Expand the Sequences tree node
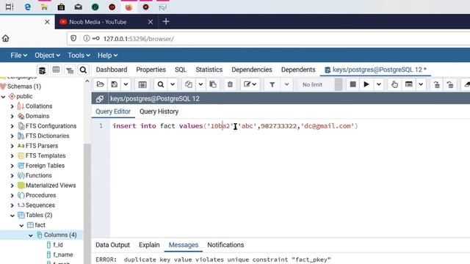Viewport: 470px width, 264px height. click(x=12, y=205)
